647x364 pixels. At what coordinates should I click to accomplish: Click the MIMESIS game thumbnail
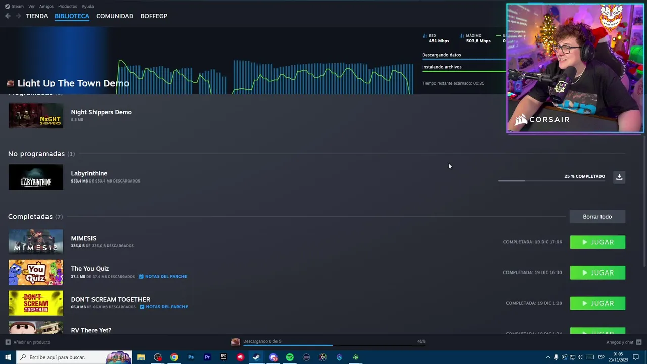coord(36,242)
